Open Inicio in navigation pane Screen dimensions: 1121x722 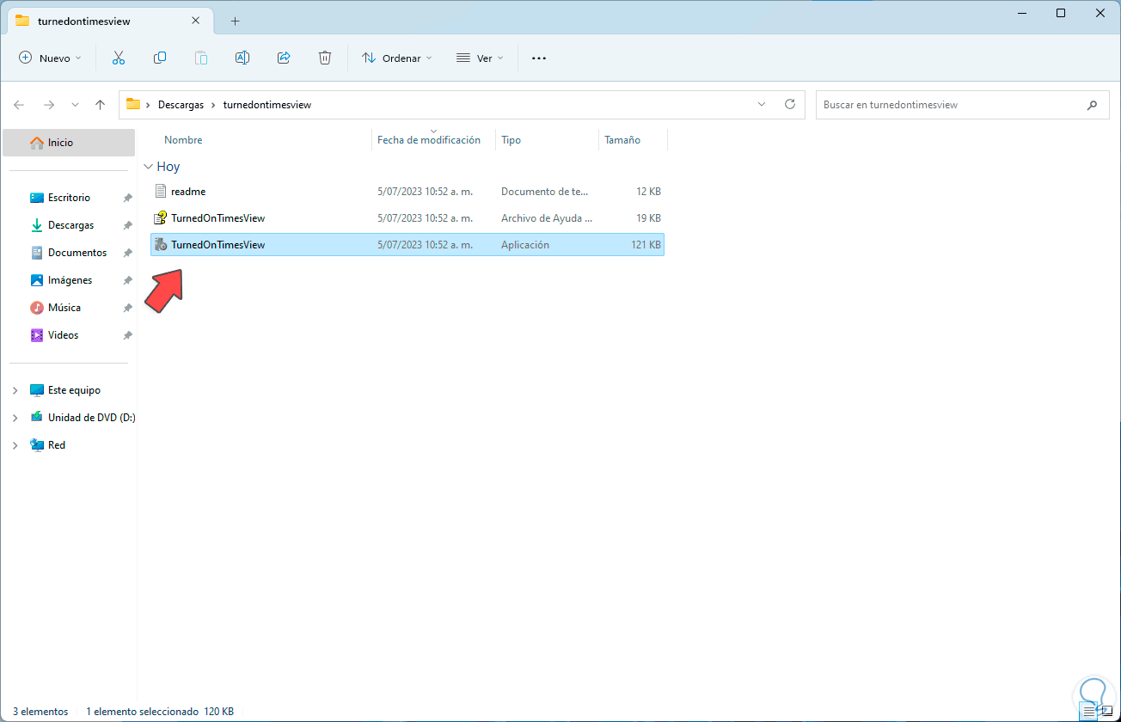point(69,143)
